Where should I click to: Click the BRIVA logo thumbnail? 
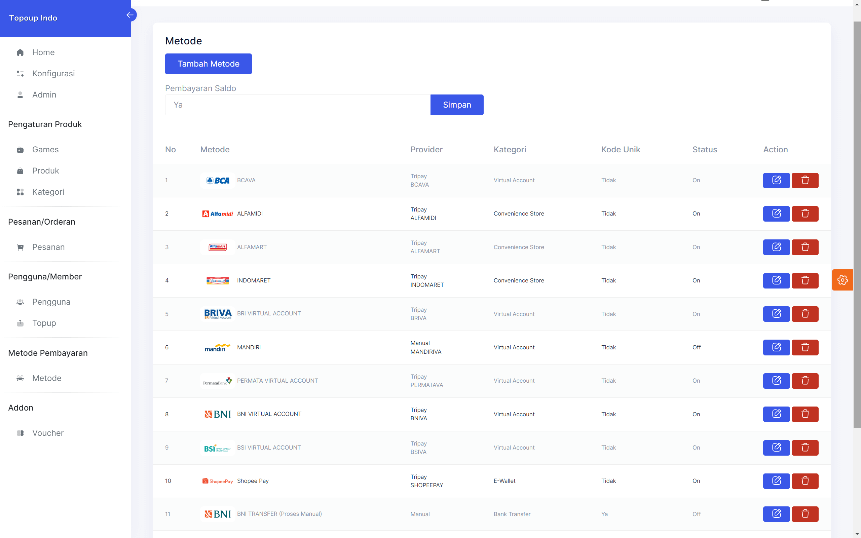click(x=218, y=314)
